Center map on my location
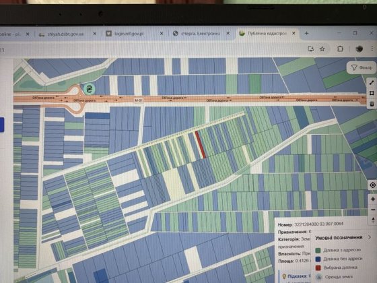377x283 pixels. (x=372, y=185)
